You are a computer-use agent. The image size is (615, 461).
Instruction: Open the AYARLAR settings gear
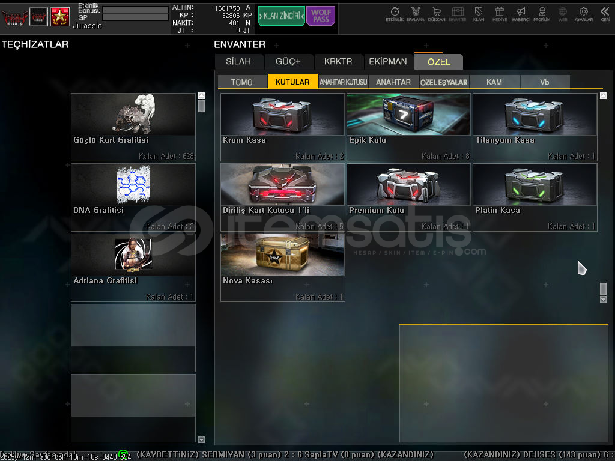[x=584, y=14]
